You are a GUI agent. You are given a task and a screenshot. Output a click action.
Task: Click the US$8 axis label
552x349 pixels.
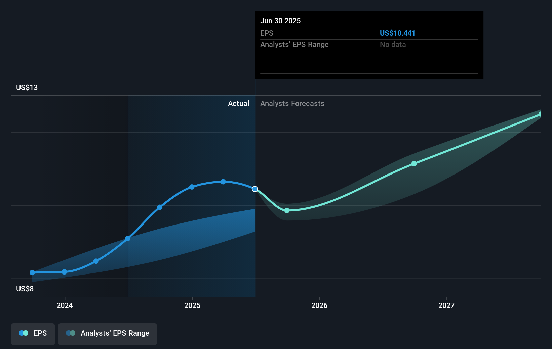click(x=25, y=289)
